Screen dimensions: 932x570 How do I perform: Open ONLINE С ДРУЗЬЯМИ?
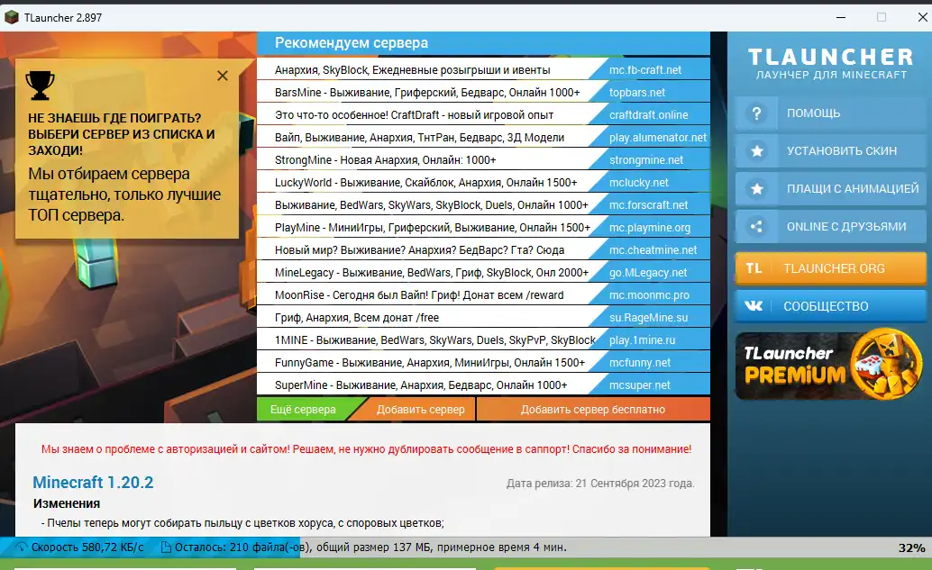(x=830, y=226)
